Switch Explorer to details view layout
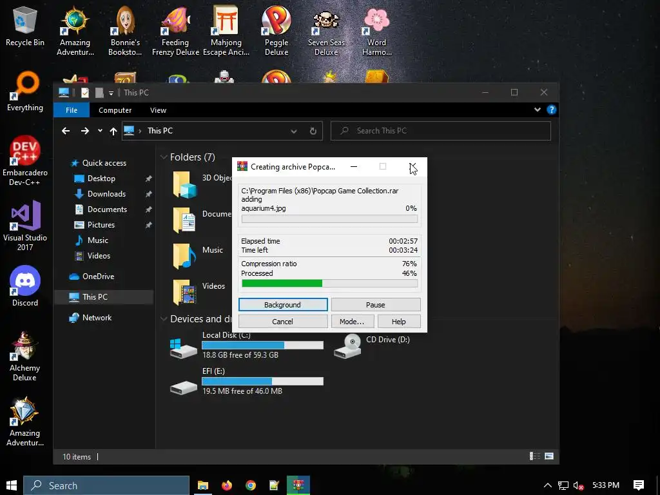Image resolution: width=660 pixels, height=495 pixels. click(535, 456)
